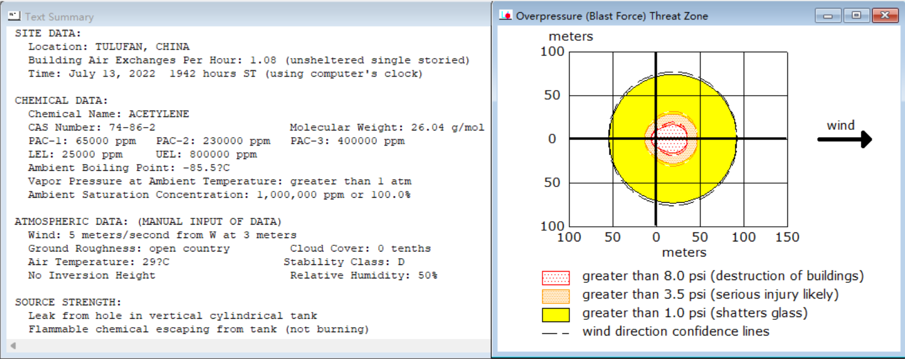Click the Wind: 5 meters/second line

162,235
